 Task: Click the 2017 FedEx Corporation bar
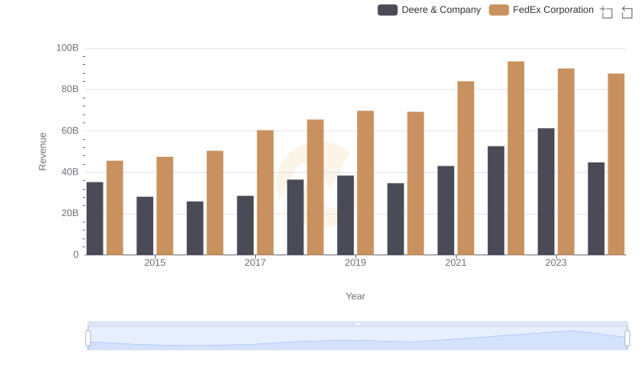click(x=266, y=193)
